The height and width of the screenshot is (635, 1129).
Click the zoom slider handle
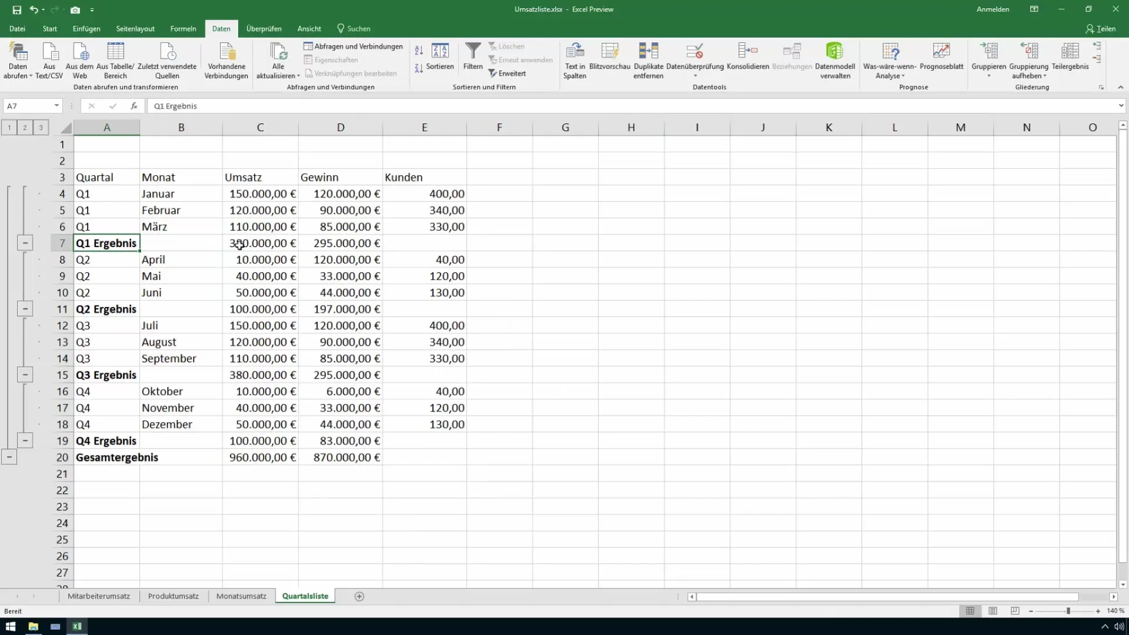1068,611
